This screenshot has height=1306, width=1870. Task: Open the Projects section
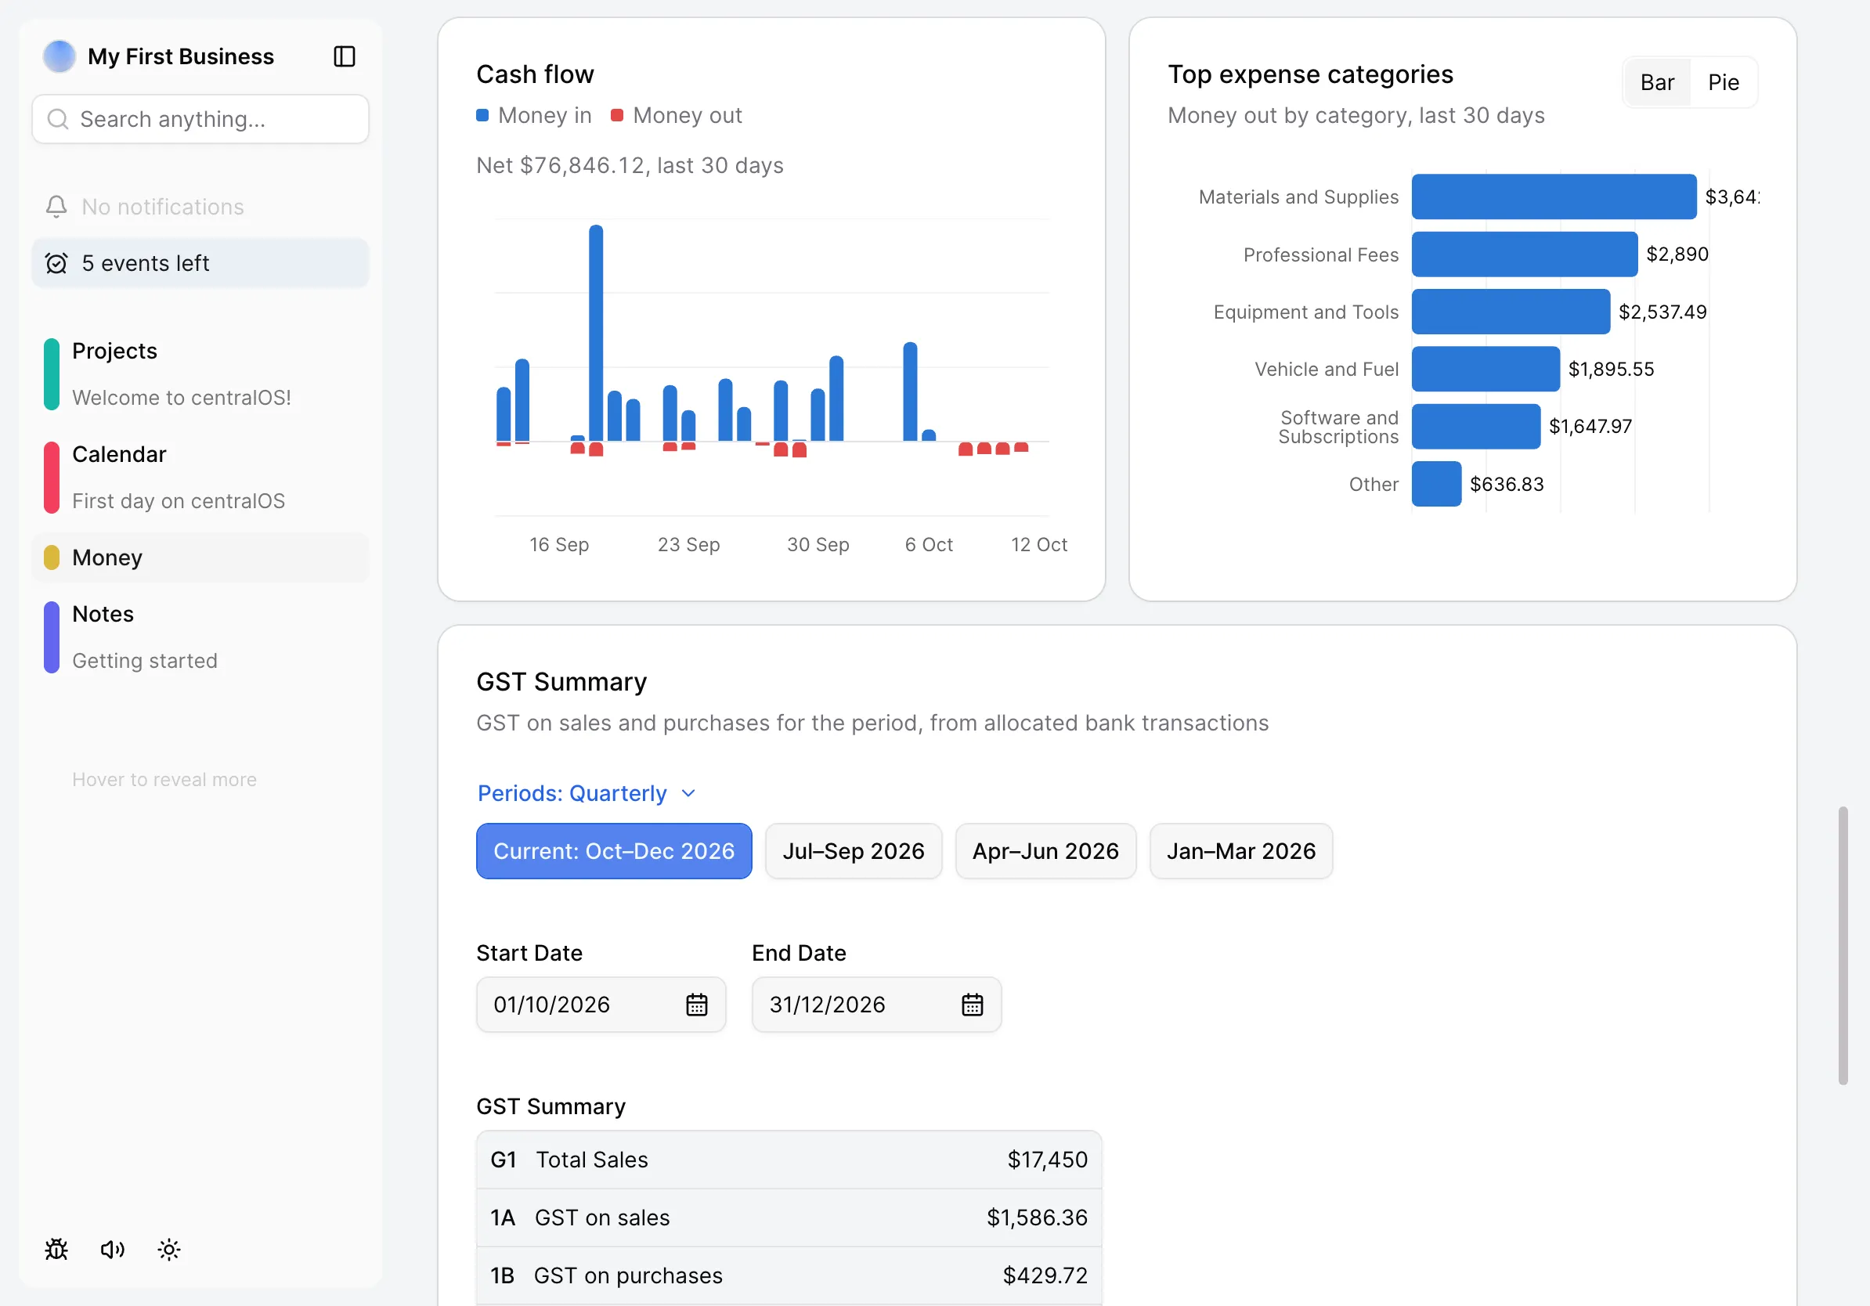(x=115, y=351)
